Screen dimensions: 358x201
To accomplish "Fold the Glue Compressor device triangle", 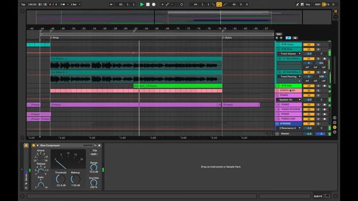I will 37,145.
